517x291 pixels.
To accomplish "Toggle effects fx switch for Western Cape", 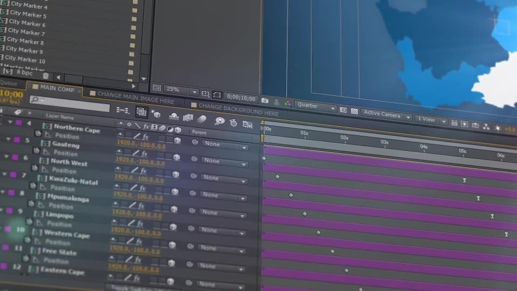I will coord(139,242).
